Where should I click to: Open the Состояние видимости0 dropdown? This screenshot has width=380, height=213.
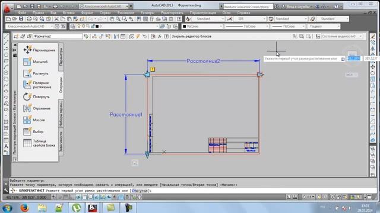click(342, 37)
